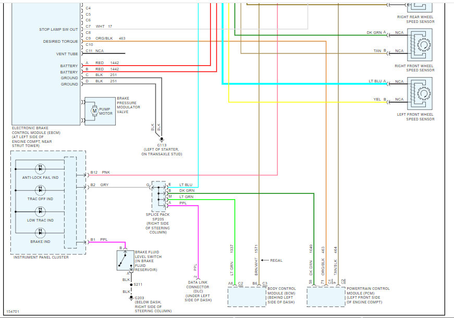454x318 pixels.
Task: Select the LEFT FRONT WHEEL SPEED SENSOR caption
Action: click(415, 117)
